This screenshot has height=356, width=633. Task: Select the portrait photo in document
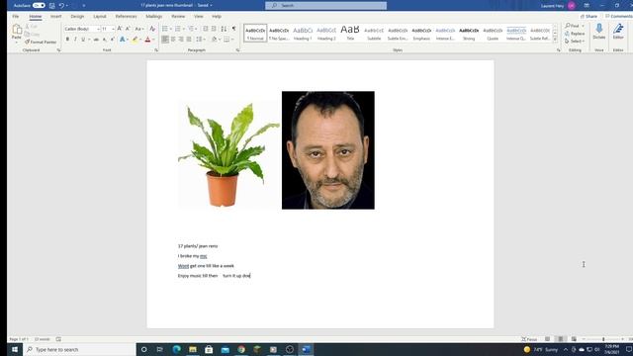327,150
